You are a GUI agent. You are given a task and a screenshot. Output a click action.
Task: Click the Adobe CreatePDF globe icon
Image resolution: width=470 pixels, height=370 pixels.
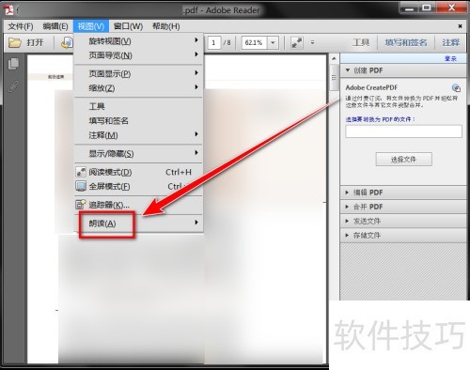click(456, 88)
